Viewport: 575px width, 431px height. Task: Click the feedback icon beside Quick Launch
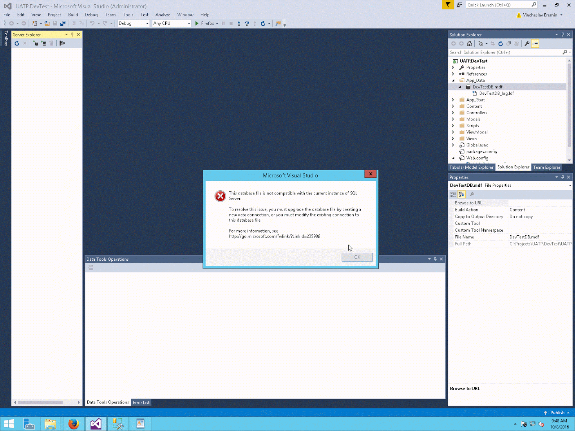[x=459, y=5]
